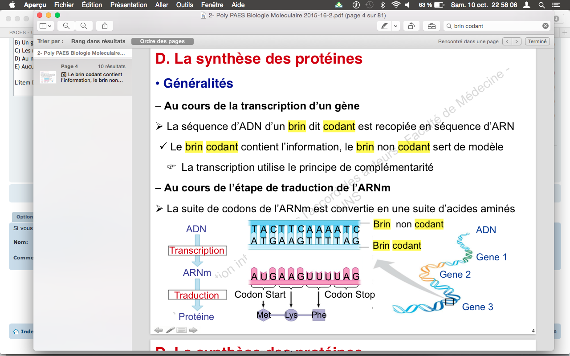Go to previous search match
The width and height of the screenshot is (570, 356).
coord(507,41)
